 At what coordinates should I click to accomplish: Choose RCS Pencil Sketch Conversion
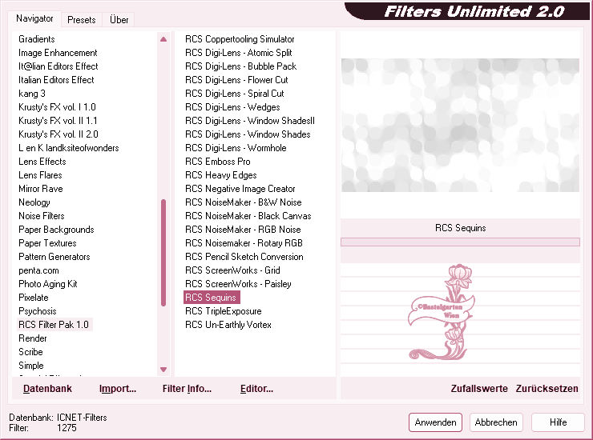pos(244,257)
